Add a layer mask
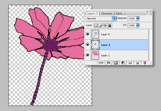The image size is (161, 111). point(116,63)
